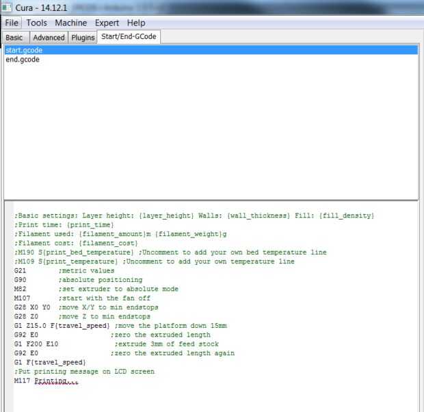Viewport: 424px width, 412px height.
Task: Click the 'G92 E0' zero extruded length again line
Action: [124, 354]
